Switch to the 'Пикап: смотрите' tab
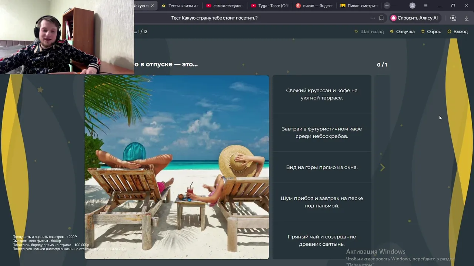 point(359,6)
